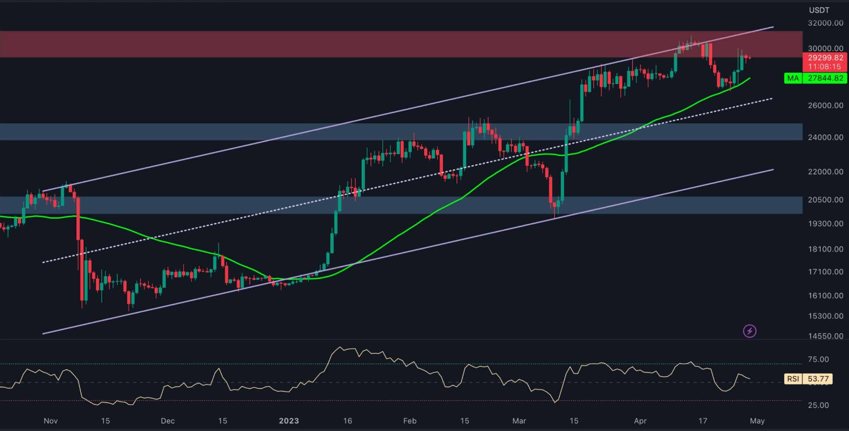Click the purple lightning bolt icon
This screenshot has width=849, height=431.
(749, 331)
